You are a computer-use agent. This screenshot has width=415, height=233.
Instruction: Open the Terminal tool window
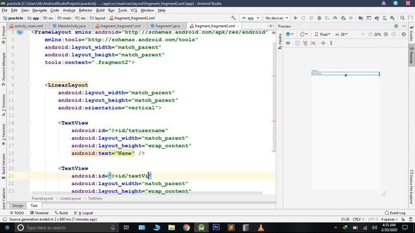click(39, 213)
